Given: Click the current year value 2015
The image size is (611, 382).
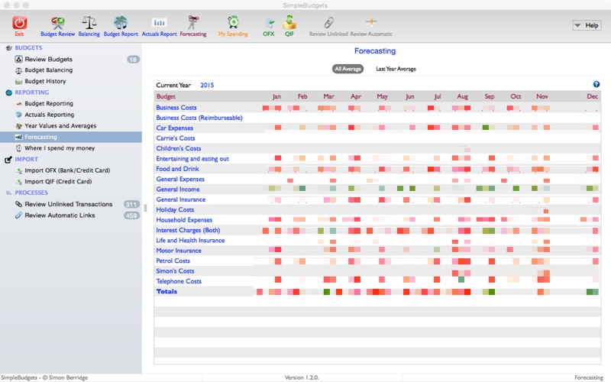Looking at the screenshot, I should pos(207,85).
